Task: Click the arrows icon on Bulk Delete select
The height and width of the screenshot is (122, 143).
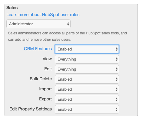Action: (x=117, y=79)
